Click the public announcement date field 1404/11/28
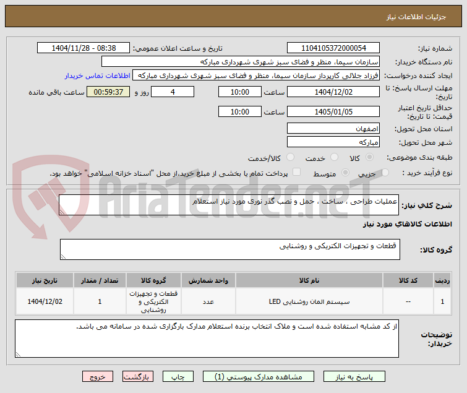Screen dimensions: 467x393 point(84,48)
